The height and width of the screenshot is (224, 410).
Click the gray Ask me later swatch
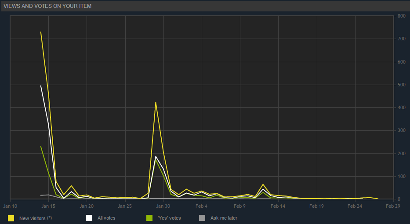coord(202,218)
